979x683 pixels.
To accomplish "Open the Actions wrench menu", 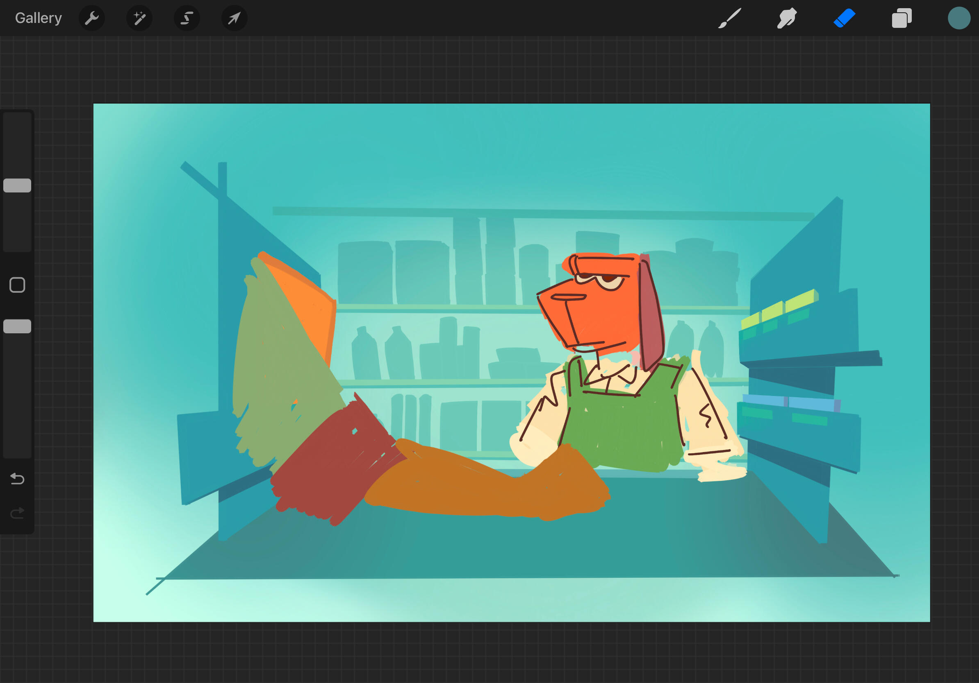I will pos(92,18).
